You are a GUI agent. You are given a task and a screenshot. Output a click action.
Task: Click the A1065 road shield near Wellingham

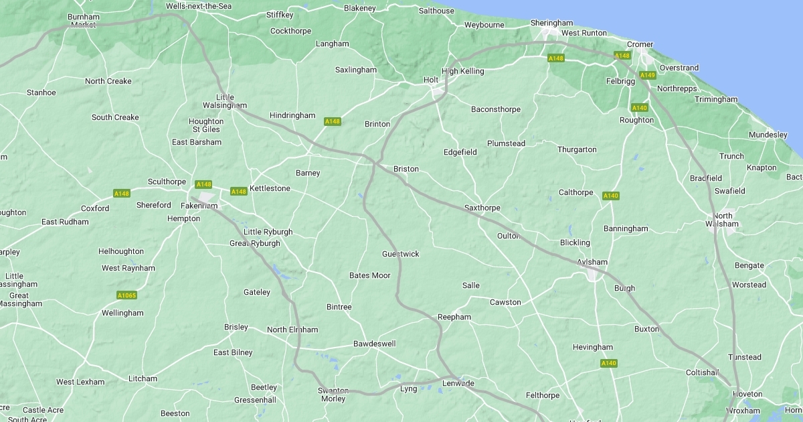pos(126,295)
